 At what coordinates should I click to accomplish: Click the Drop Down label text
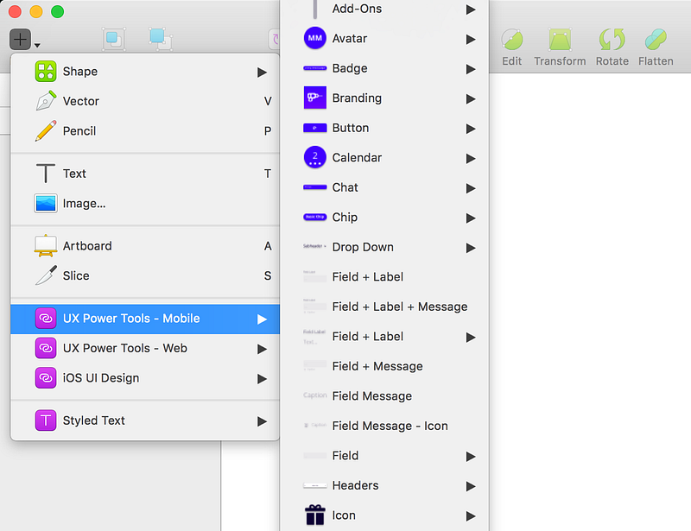coord(363,247)
